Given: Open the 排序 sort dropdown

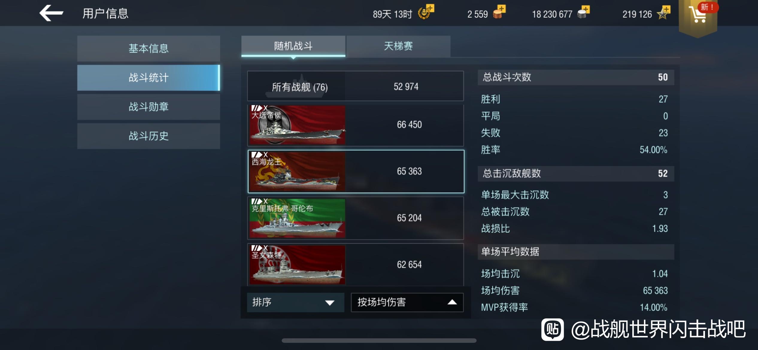Looking at the screenshot, I should (295, 302).
